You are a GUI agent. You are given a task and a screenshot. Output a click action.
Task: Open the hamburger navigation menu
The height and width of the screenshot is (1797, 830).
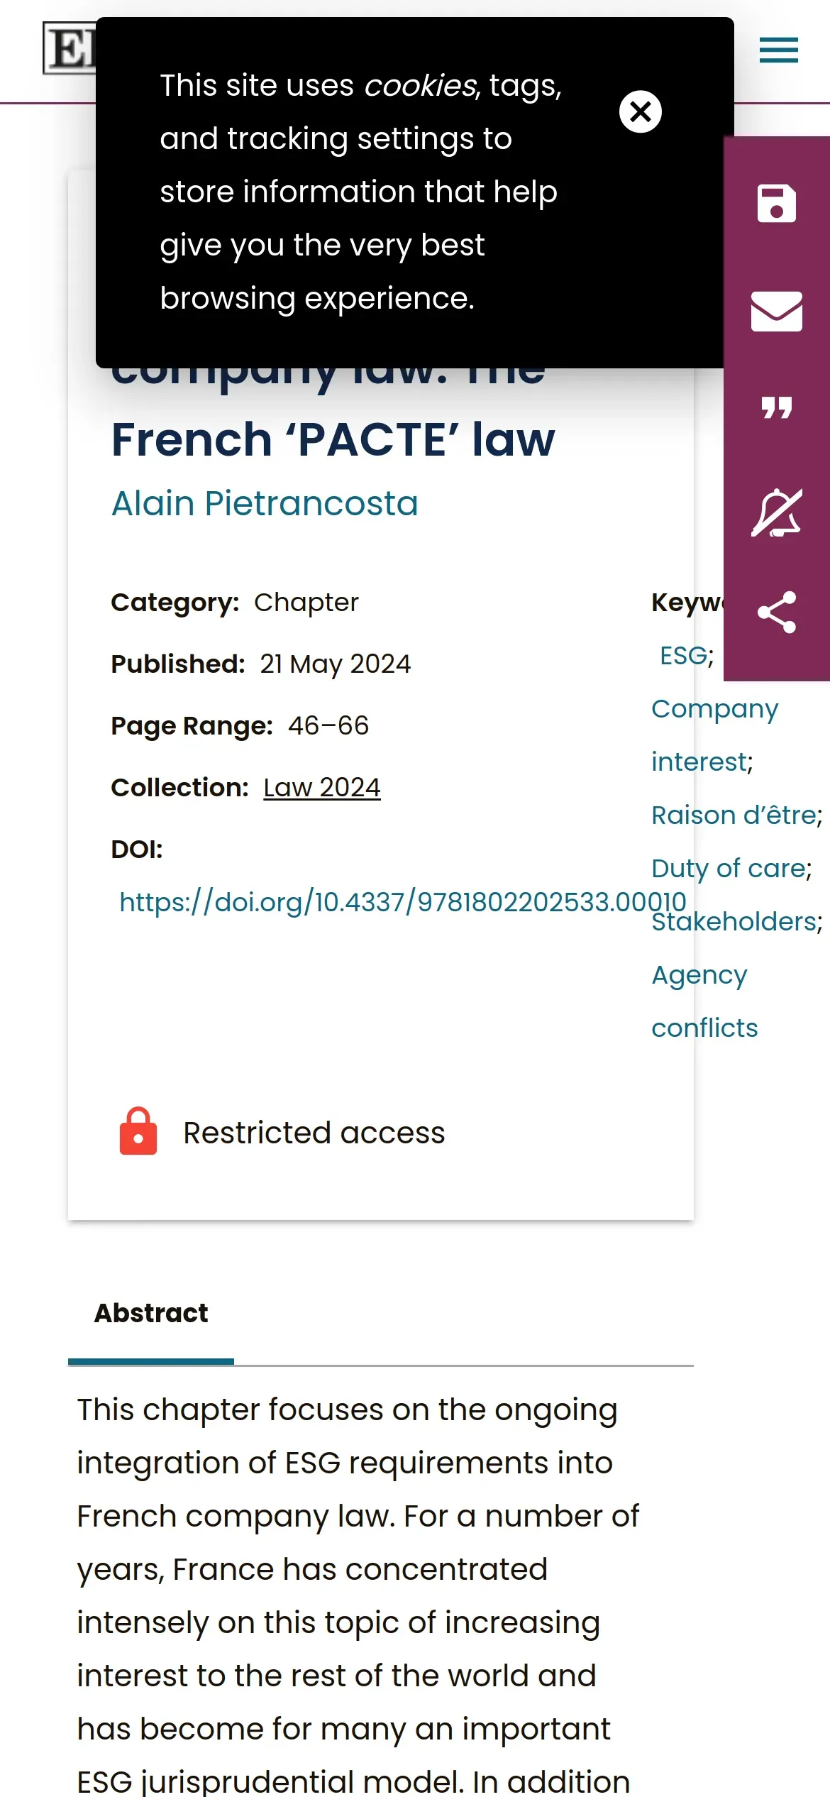778,50
